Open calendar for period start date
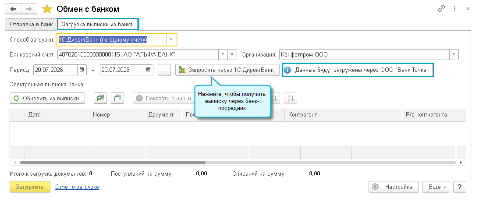Screen dimensions: 479x202 [82, 69]
